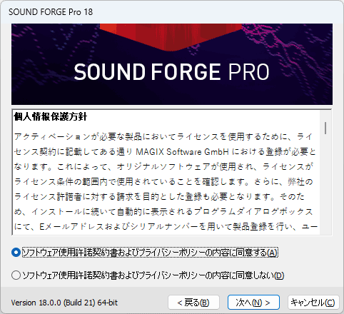Click the SOUND FORGE PRO banner logo text
The image size is (344, 314).
point(171,72)
